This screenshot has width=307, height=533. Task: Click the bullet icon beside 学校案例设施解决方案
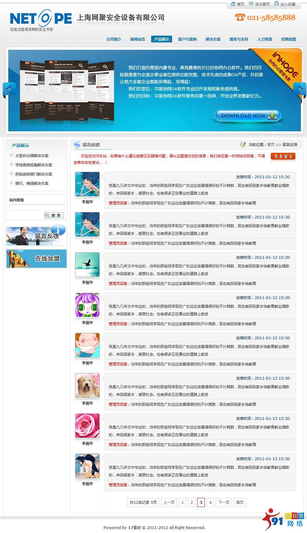click(x=11, y=165)
